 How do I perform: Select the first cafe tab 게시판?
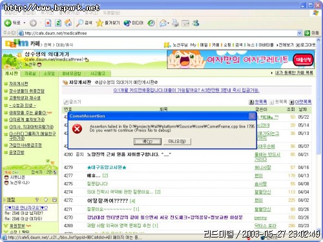pos(12,74)
